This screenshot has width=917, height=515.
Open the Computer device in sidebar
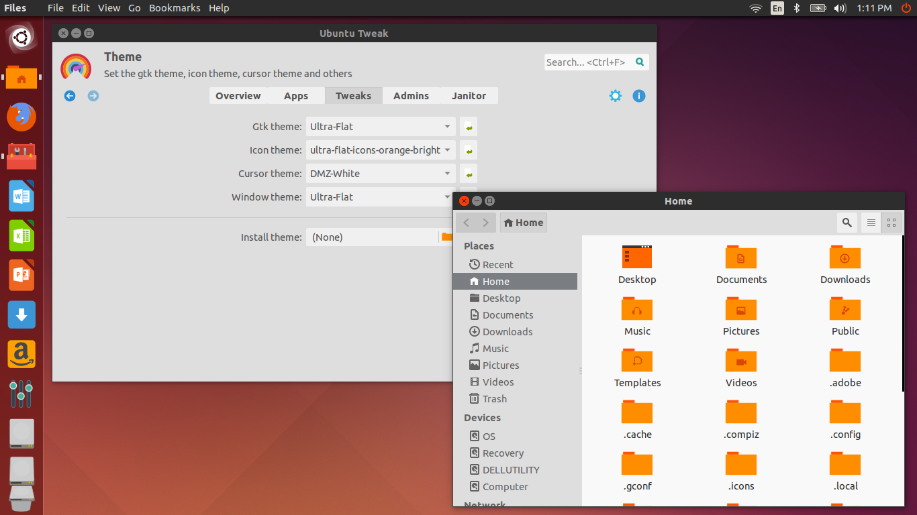tap(515, 487)
